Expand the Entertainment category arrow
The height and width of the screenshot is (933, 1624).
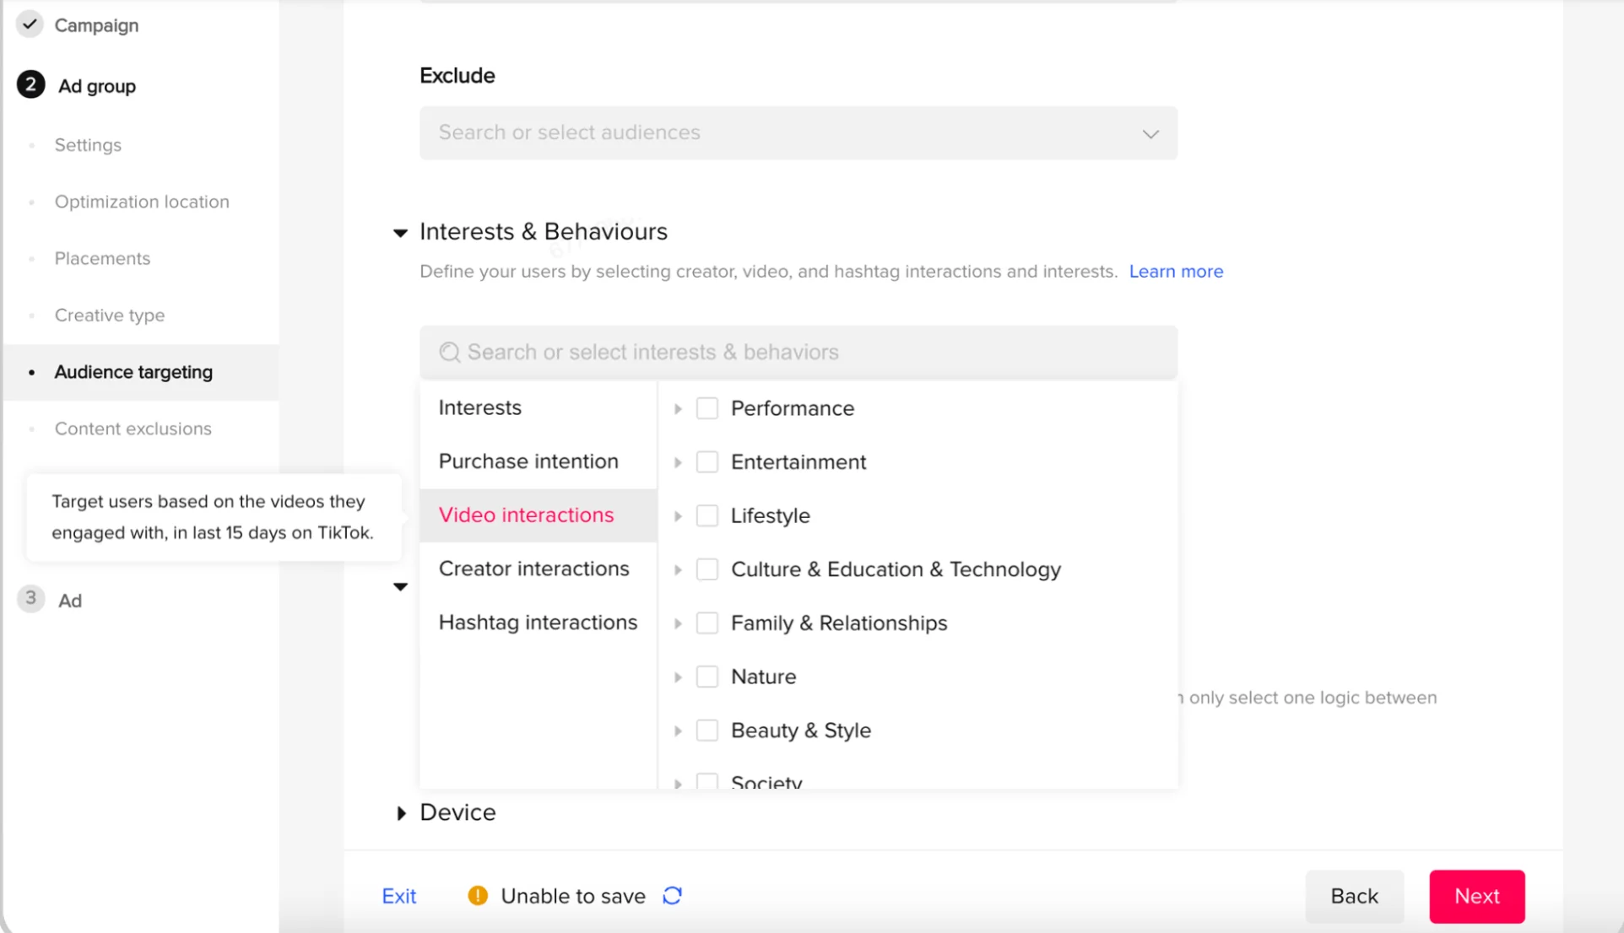click(678, 462)
